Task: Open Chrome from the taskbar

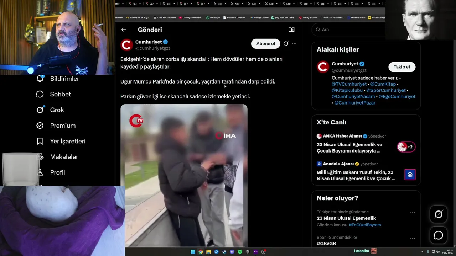Action: click(201, 252)
